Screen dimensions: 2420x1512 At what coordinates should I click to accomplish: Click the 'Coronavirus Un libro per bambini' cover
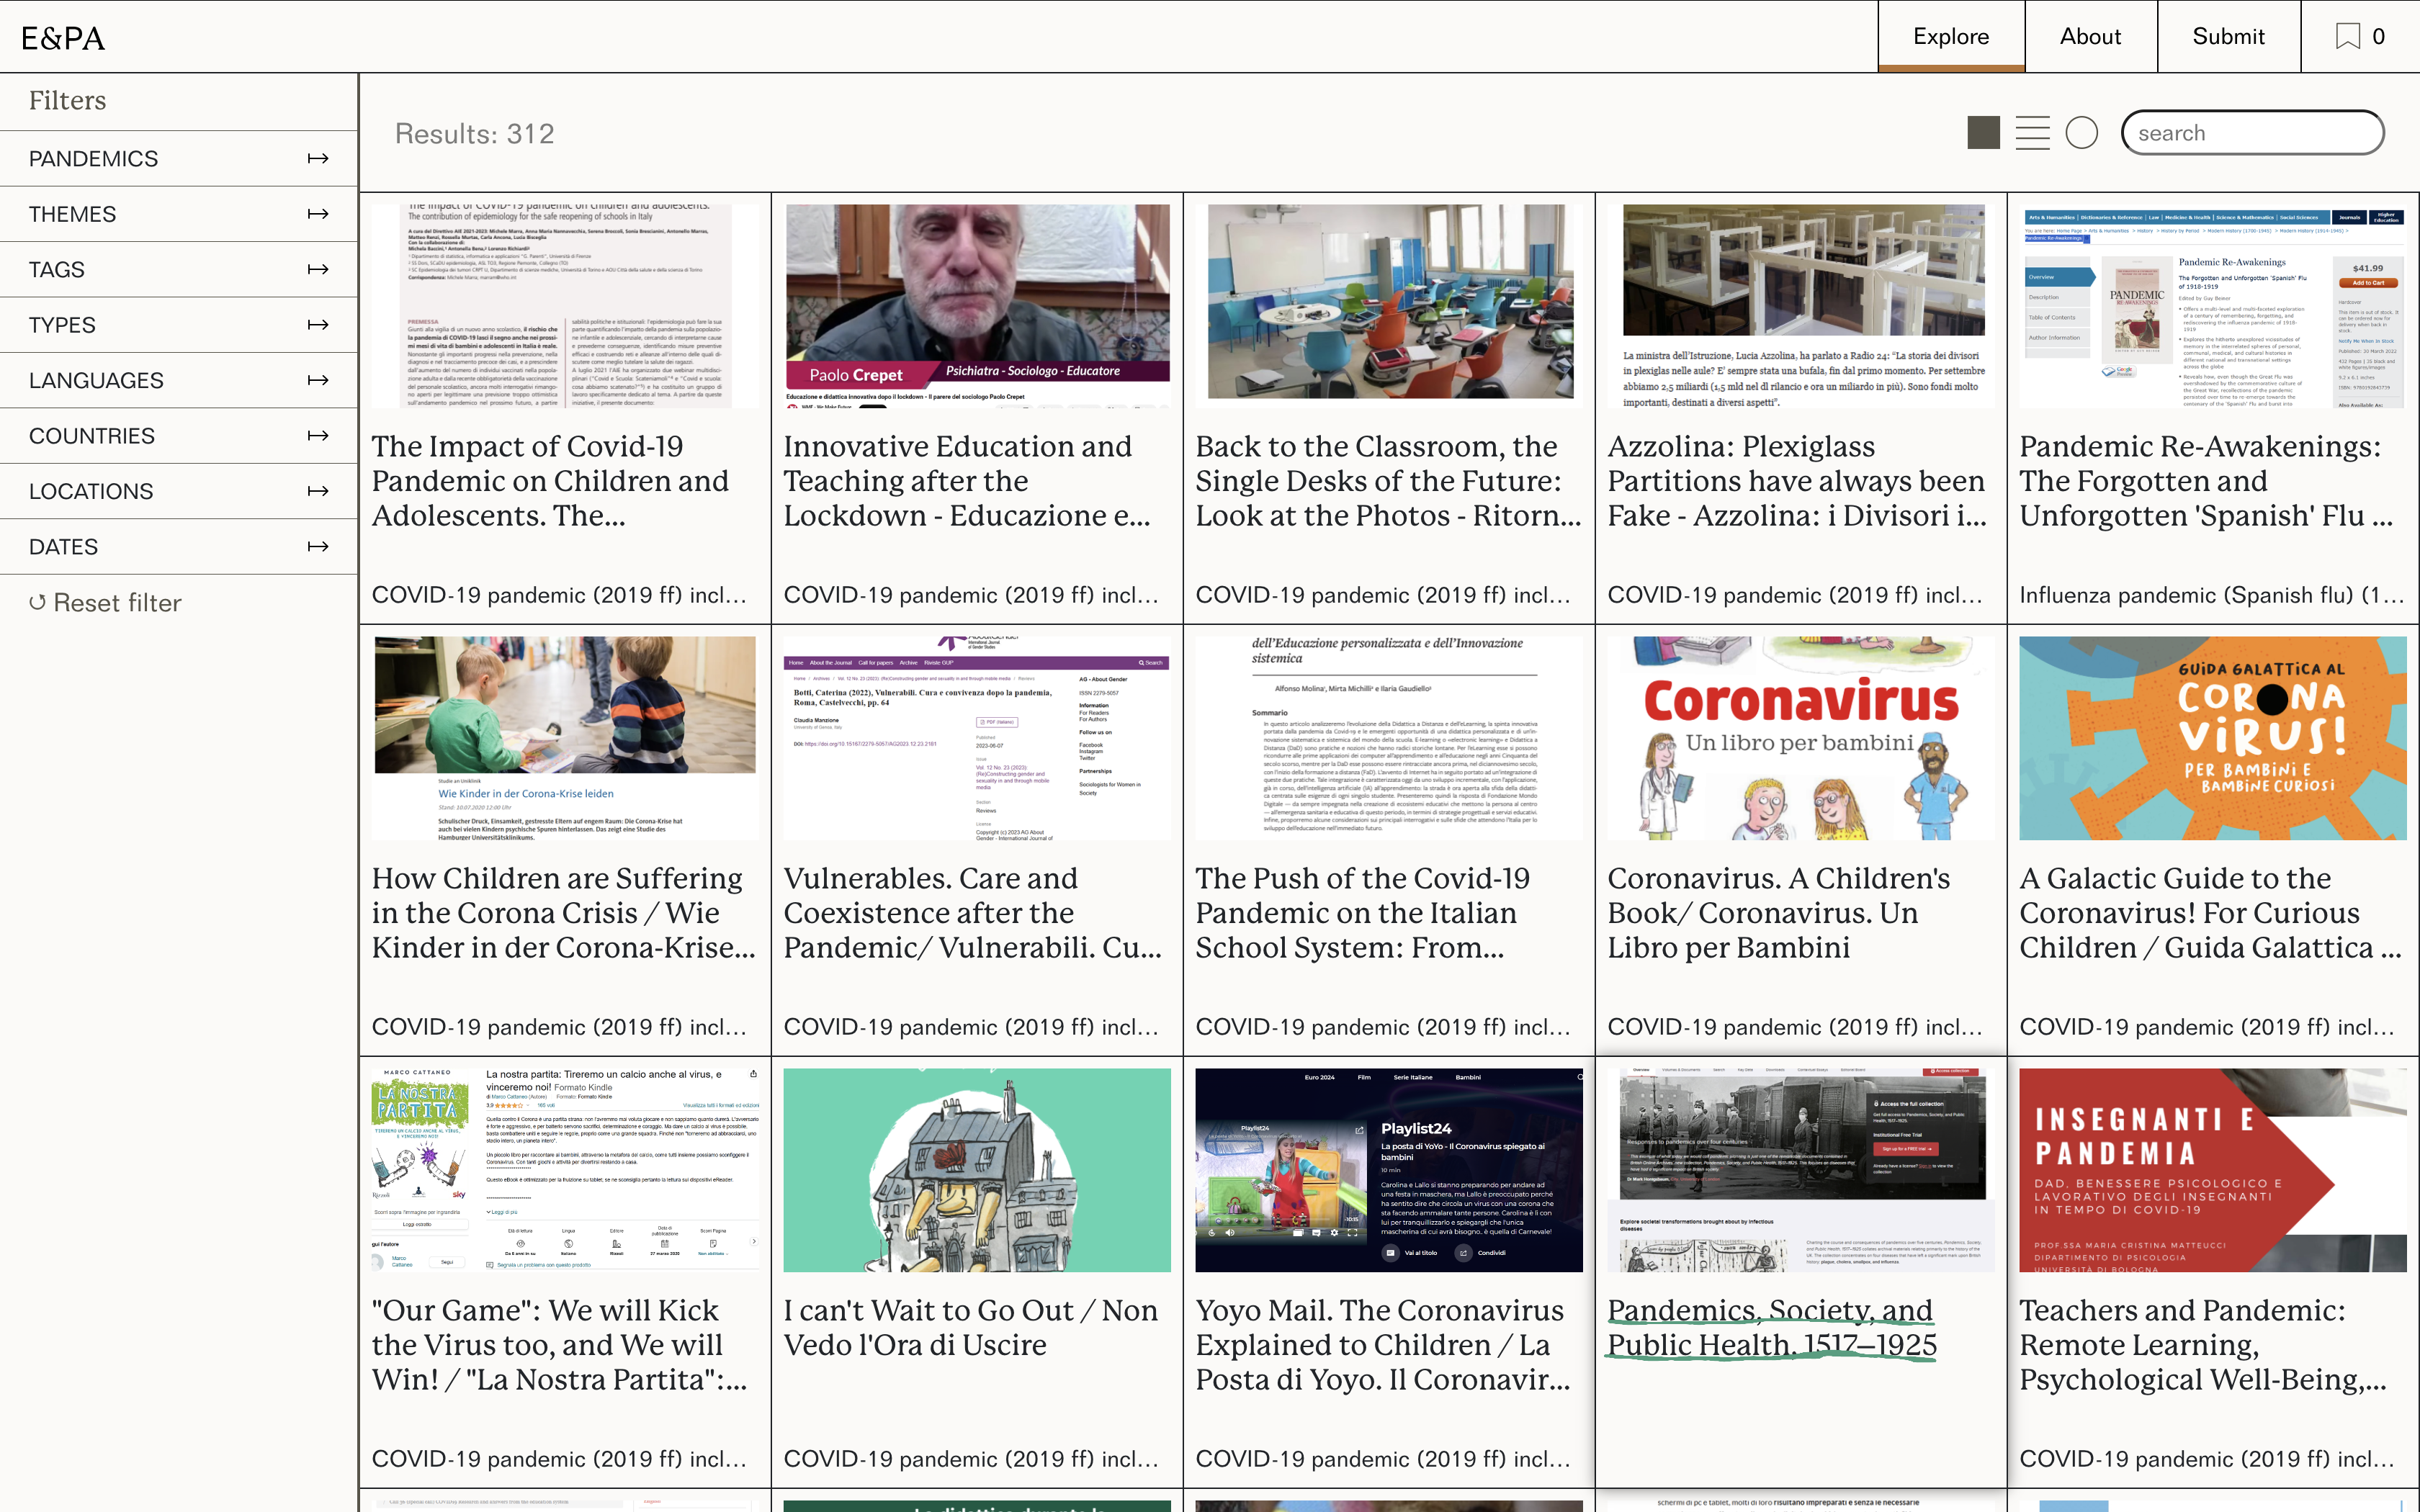click(1801, 738)
